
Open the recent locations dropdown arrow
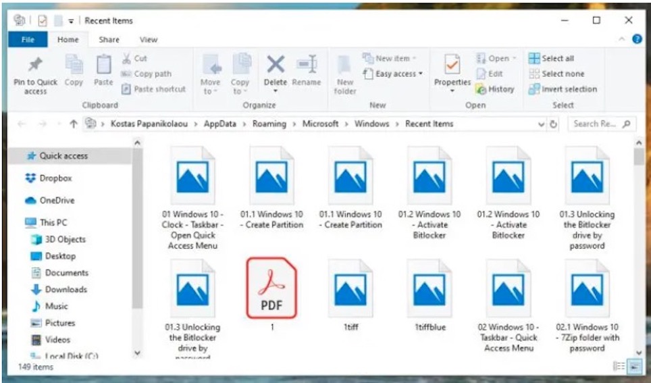(x=59, y=124)
